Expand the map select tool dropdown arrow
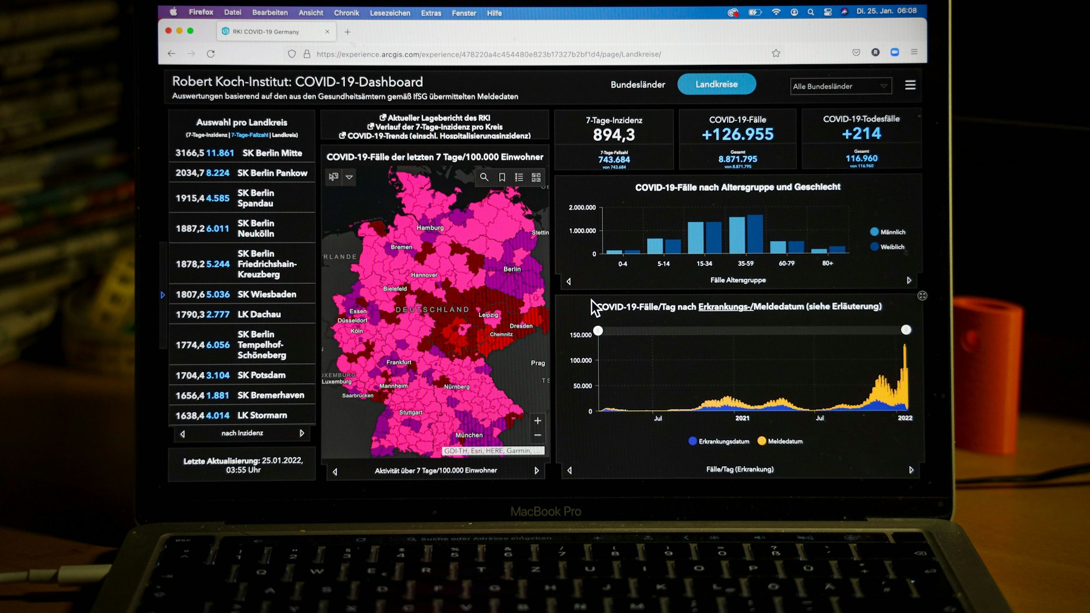 (350, 177)
